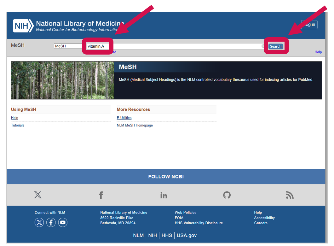Screen dimensions: 334x246
Task: Open NCBI's LinkedIn page icon
Action: point(164,195)
